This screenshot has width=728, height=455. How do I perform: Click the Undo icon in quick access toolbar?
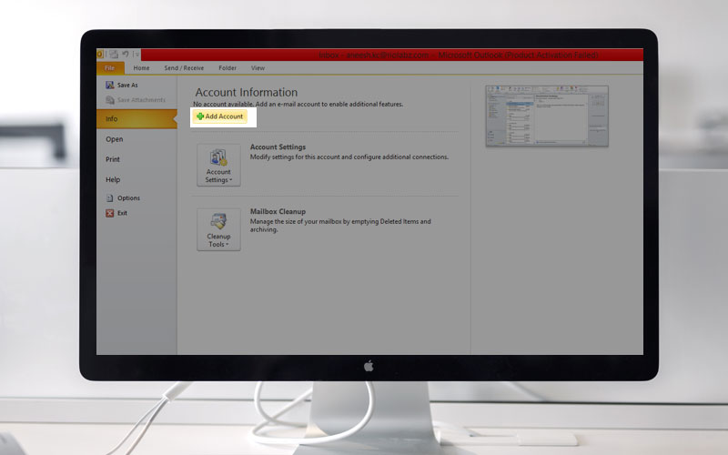tap(126, 55)
